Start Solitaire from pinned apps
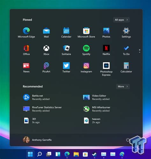This screenshot has width=151, height=159. tap(66, 50)
